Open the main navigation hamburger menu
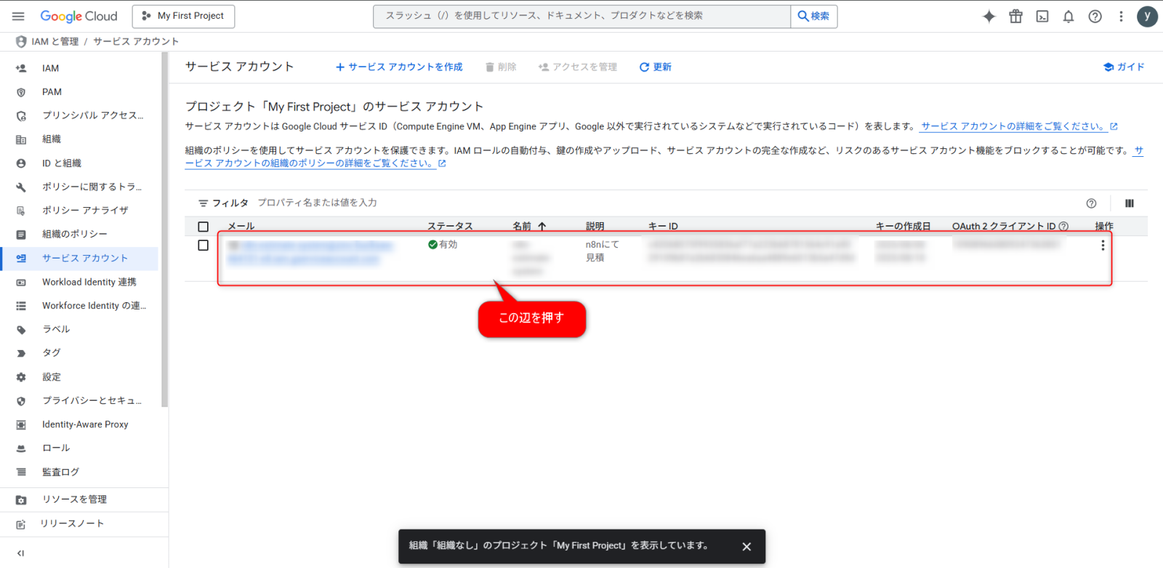Screen dimensions: 1163x568 tap(19, 16)
